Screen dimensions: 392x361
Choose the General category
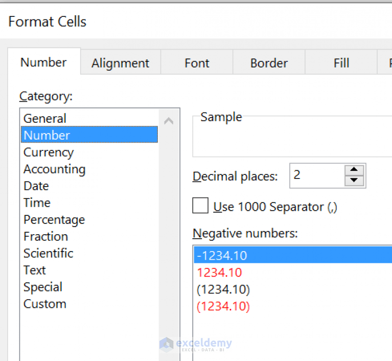pos(45,119)
